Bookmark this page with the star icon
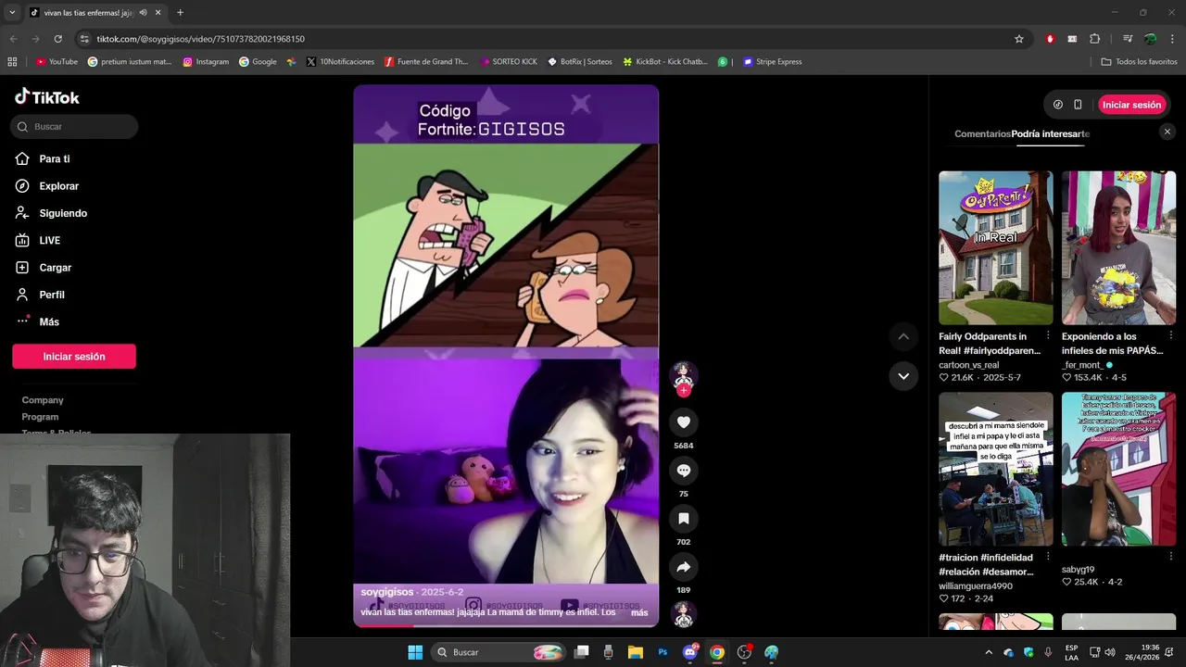The width and height of the screenshot is (1186, 667). tap(1019, 39)
